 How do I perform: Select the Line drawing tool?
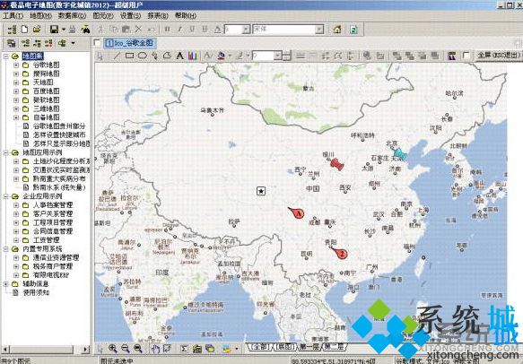[117, 56]
